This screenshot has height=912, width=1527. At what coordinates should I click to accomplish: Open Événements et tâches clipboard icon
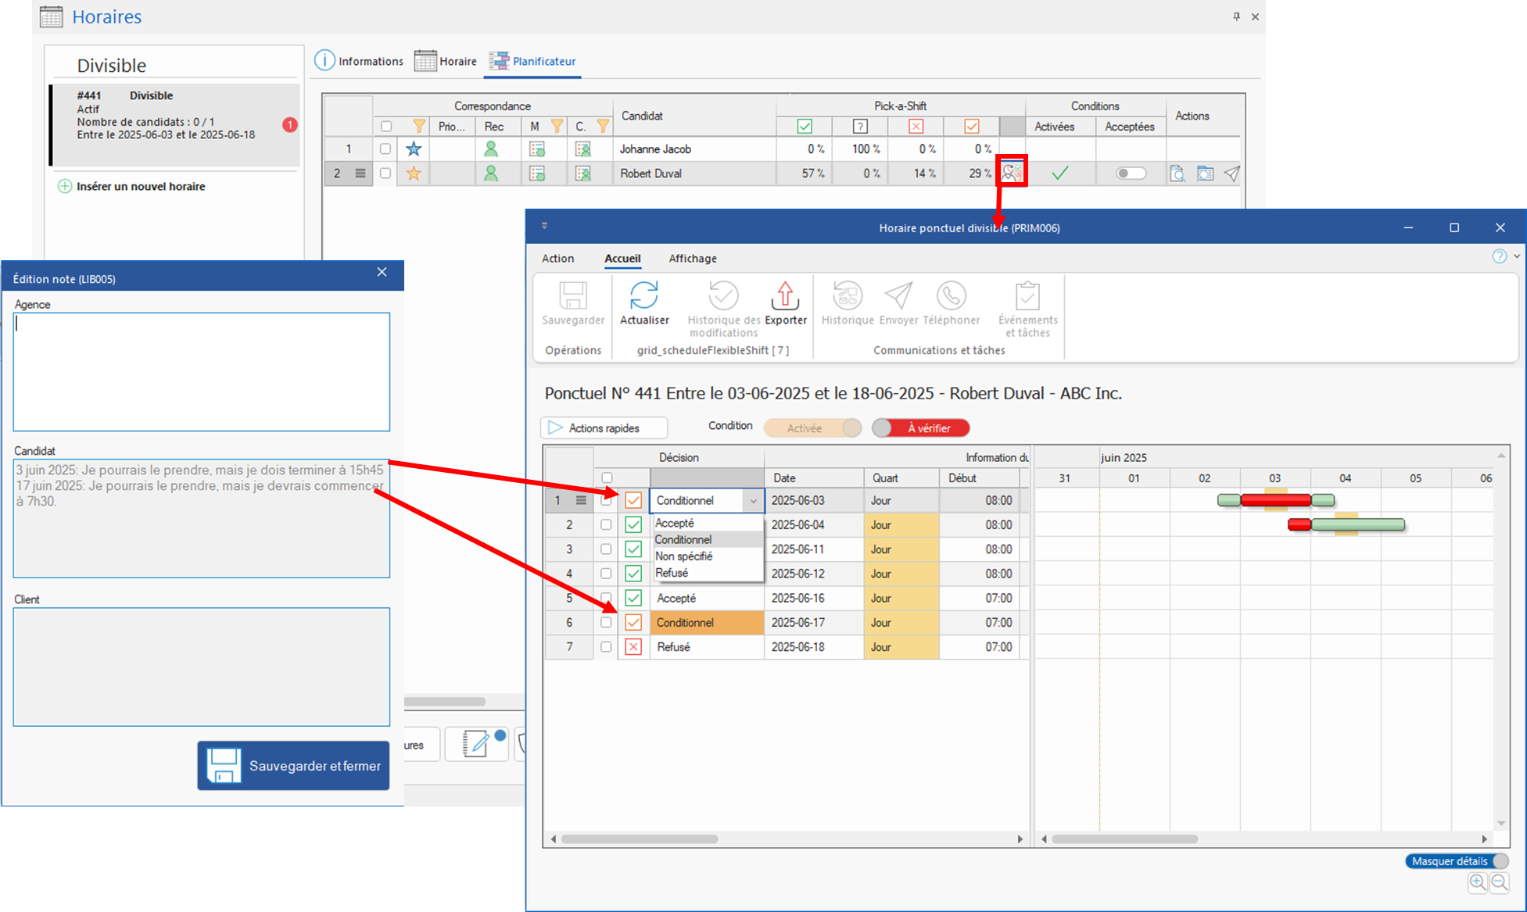(x=1027, y=296)
